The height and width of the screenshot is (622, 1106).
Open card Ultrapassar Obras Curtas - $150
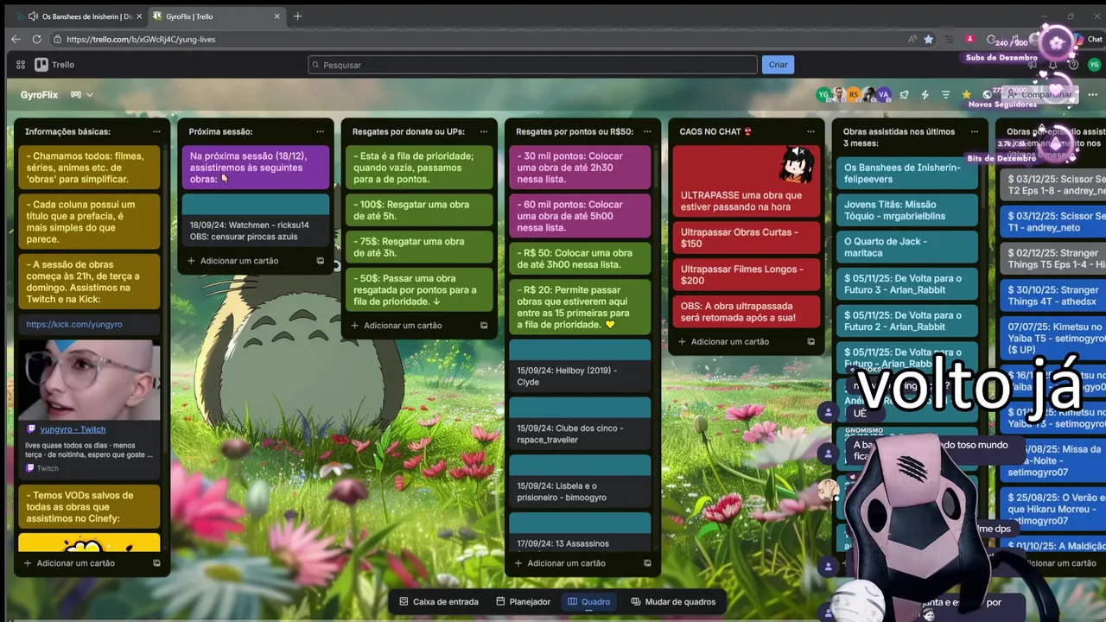pyautogui.click(x=746, y=238)
